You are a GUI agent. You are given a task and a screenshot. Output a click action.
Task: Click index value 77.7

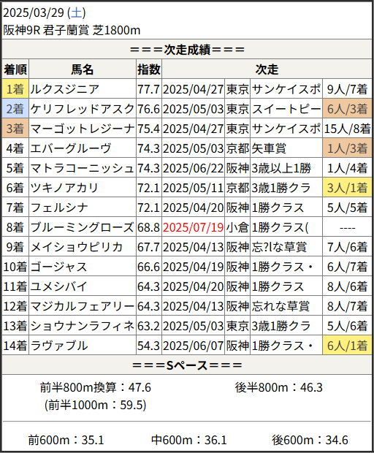click(x=148, y=89)
